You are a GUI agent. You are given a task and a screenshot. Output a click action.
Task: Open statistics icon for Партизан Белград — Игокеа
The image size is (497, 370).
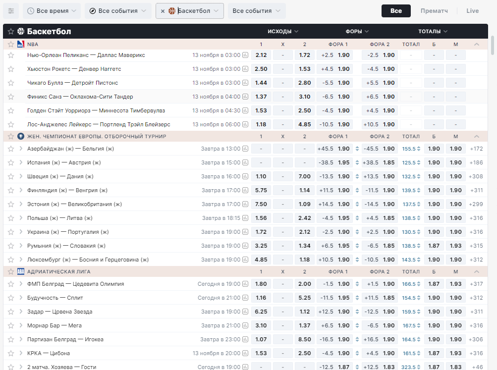[x=245, y=339]
